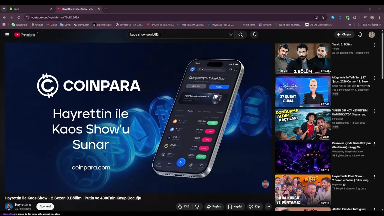Open Kaos Show 2.Sezon 4.Bölüm title
This screenshot has height=216, width=384.
click(x=351, y=178)
